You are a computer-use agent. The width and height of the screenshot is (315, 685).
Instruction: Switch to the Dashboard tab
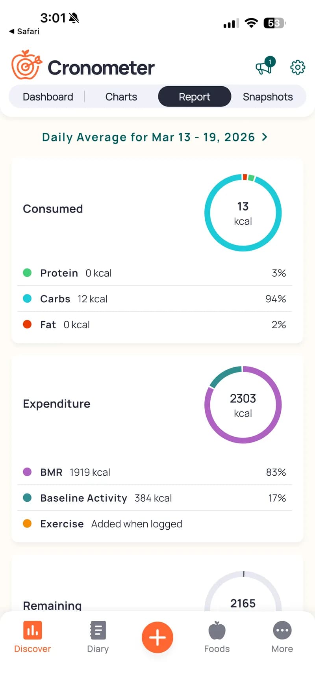[48, 97]
